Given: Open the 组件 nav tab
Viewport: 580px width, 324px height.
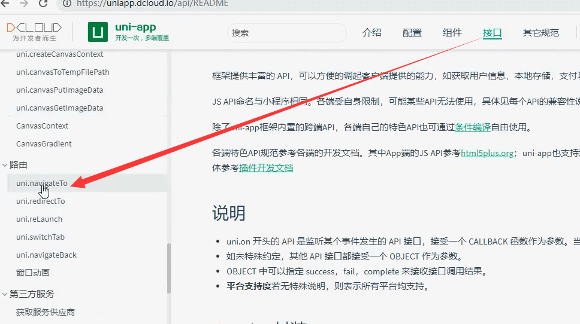Looking at the screenshot, I should [452, 32].
